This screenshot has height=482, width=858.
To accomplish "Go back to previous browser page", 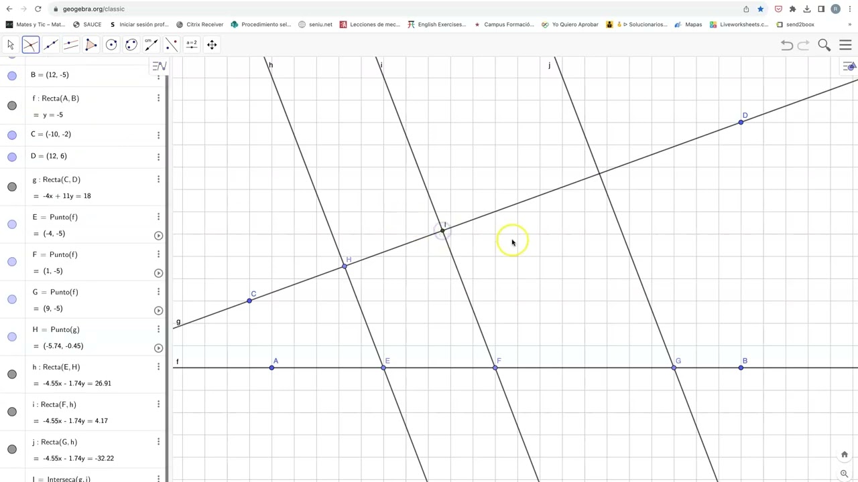I will pyautogui.click(x=9, y=9).
